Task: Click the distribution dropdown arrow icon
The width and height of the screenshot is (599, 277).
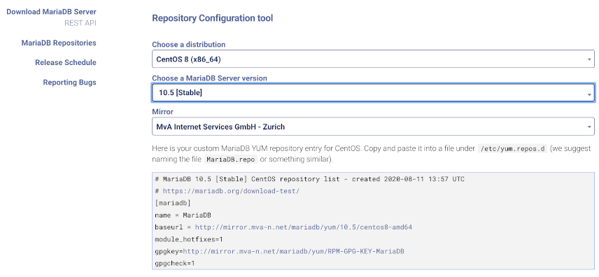Action: click(x=589, y=60)
